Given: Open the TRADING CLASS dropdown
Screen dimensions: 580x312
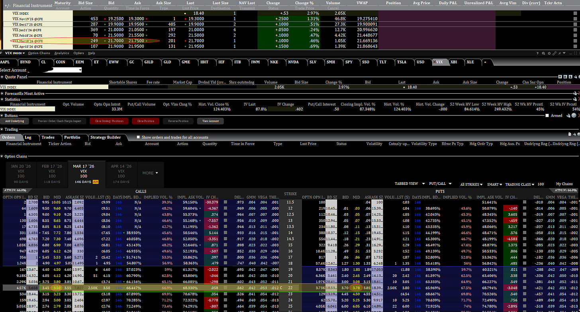Looking at the screenshot, I should point(520,184).
